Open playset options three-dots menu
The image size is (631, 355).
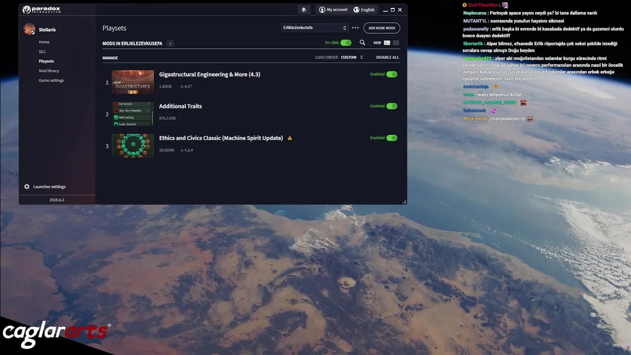coord(355,28)
